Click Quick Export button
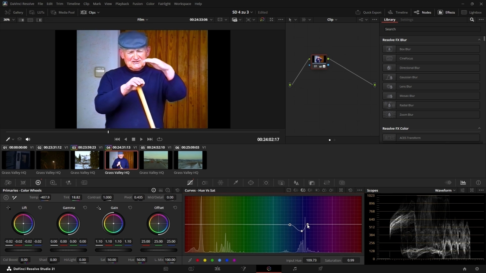Screen dimensions: 486x273 [x=369, y=12]
